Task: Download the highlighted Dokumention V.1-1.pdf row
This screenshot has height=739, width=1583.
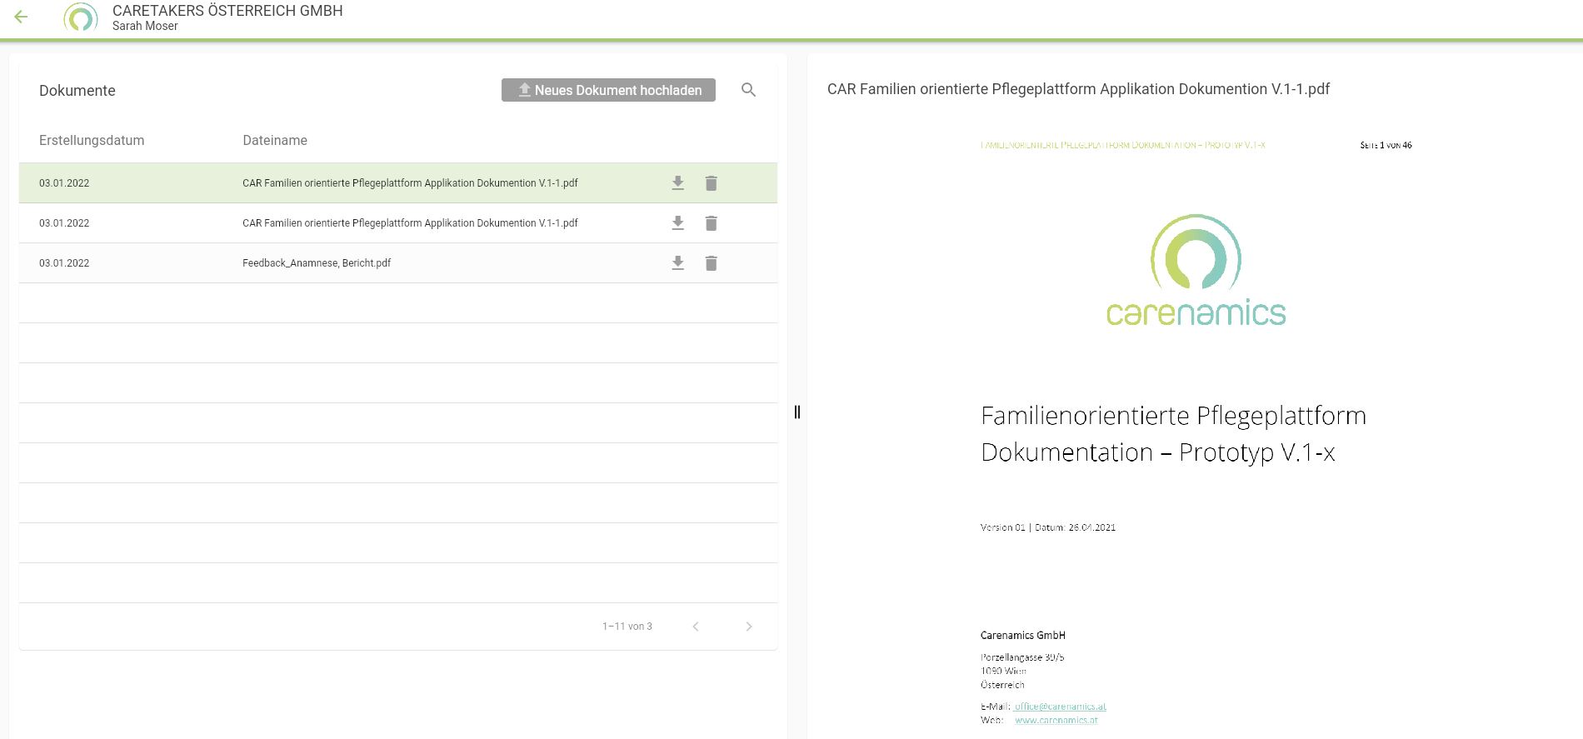Action: (x=678, y=183)
